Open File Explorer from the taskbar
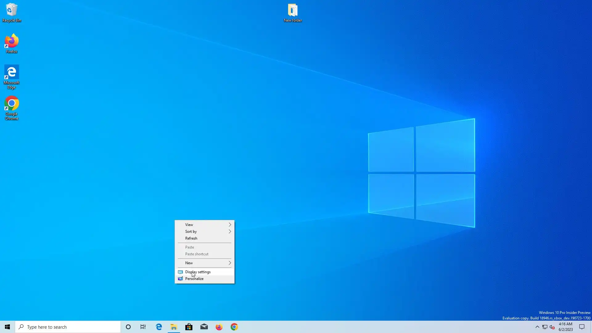 coord(174,327)
